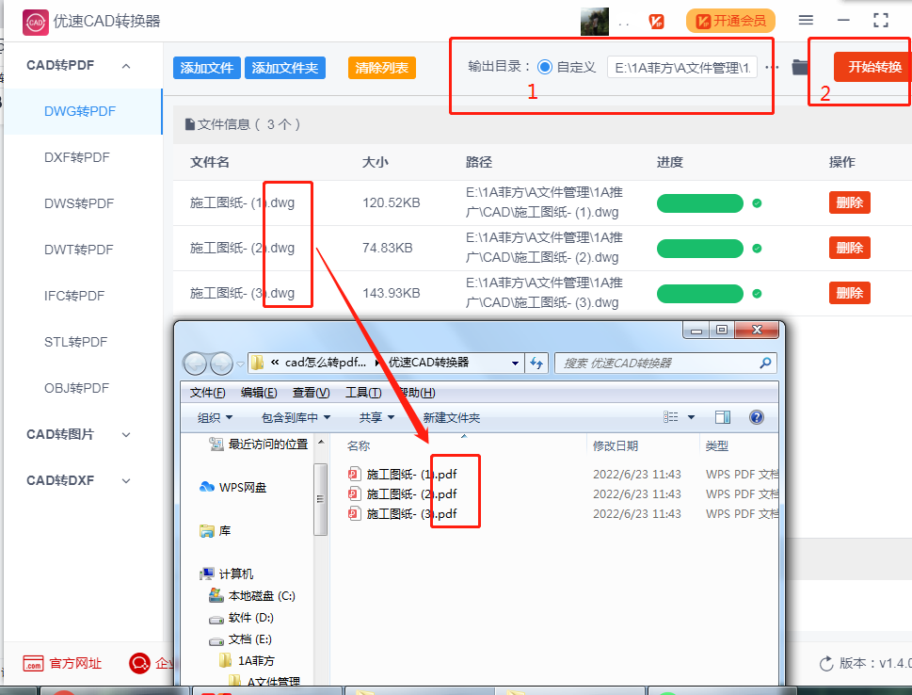This screenshot has width=912, height=695.
Task: Click the 清除列表 button
Action: tap(382, 68)
